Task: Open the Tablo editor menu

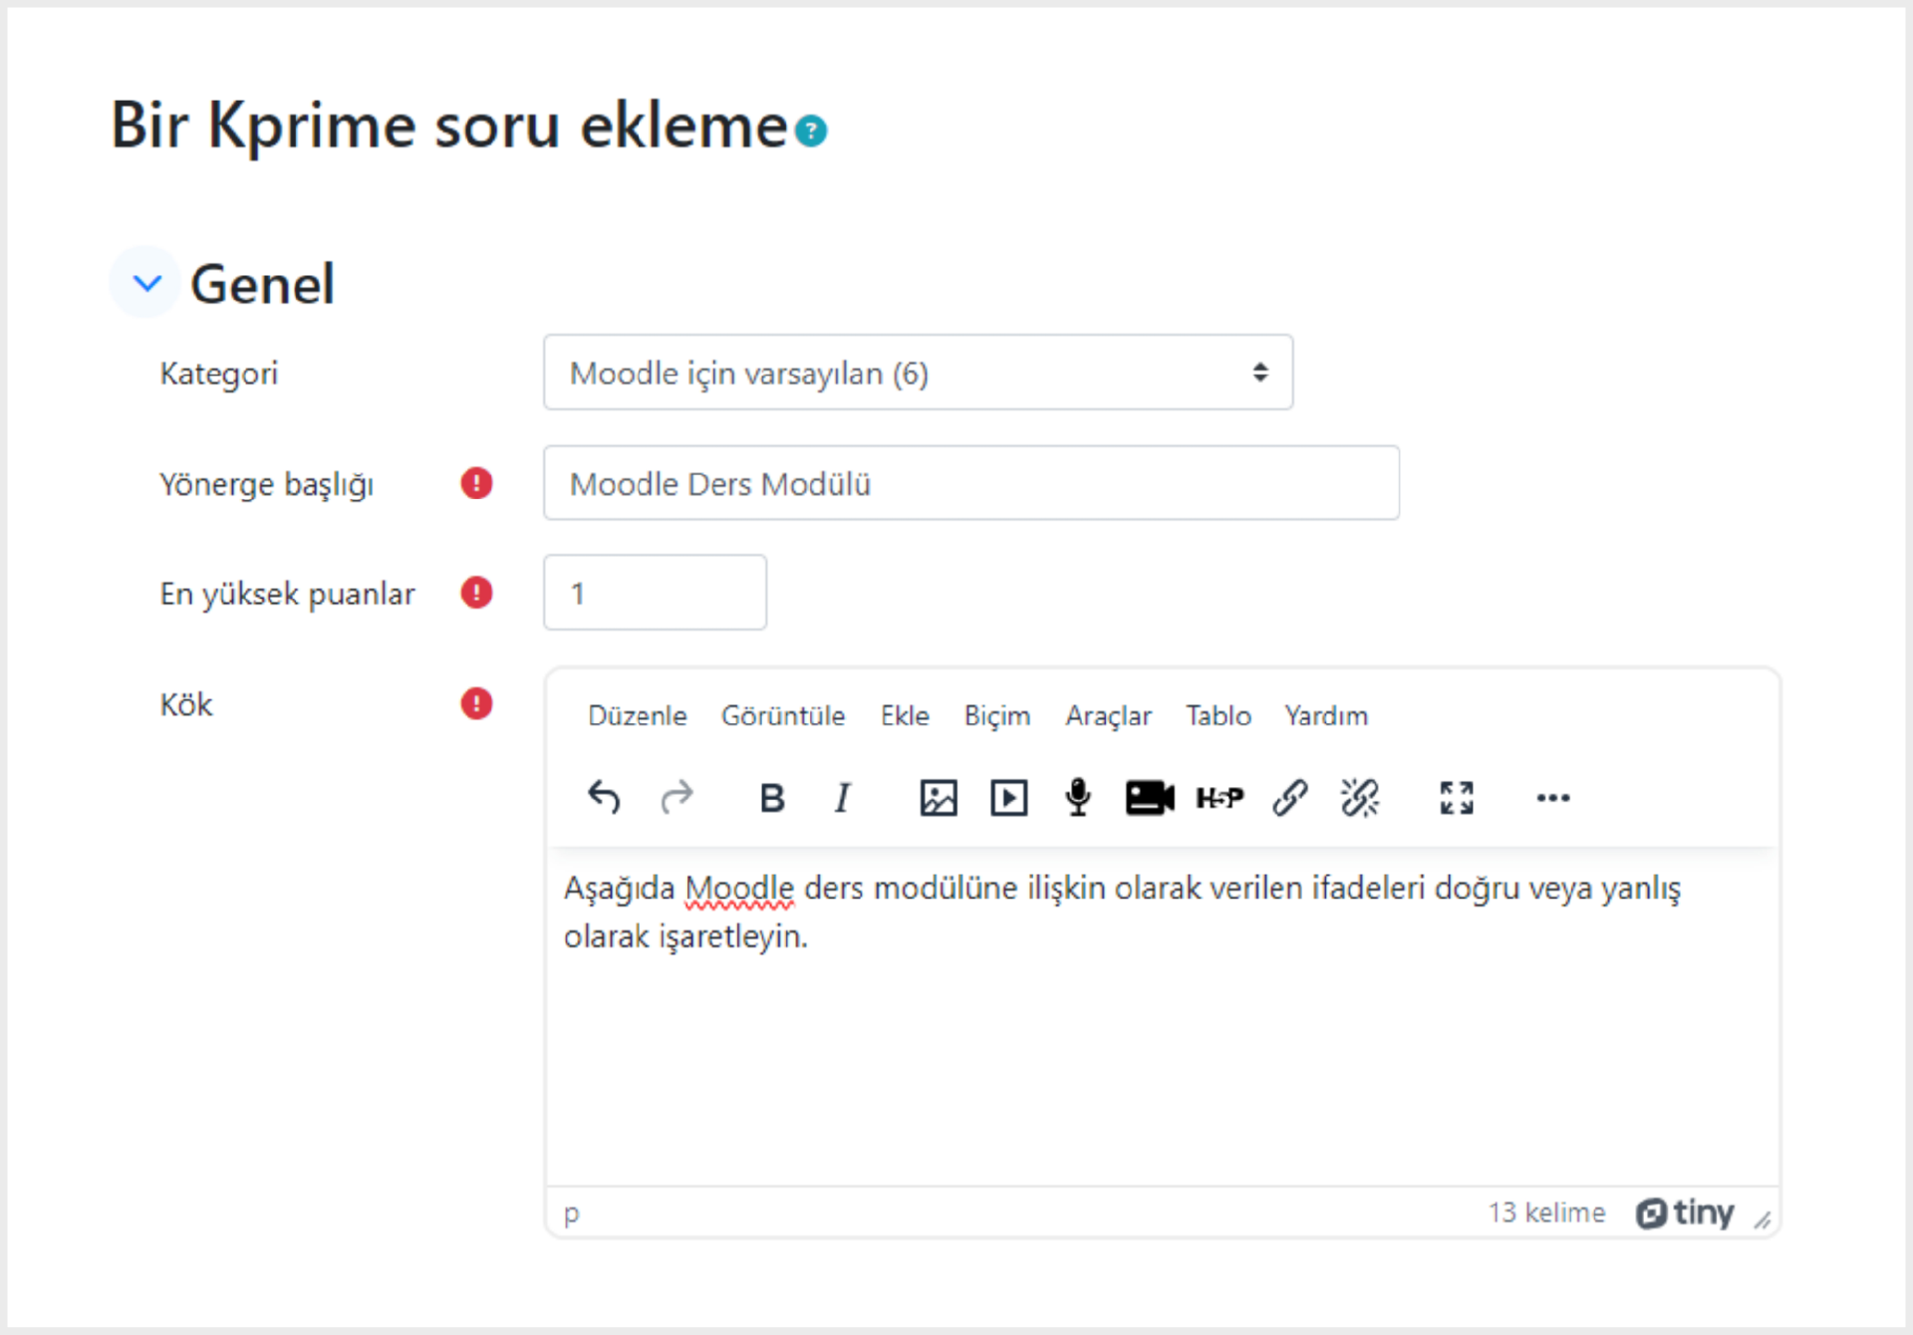Action: click(x=1218, y=715)
